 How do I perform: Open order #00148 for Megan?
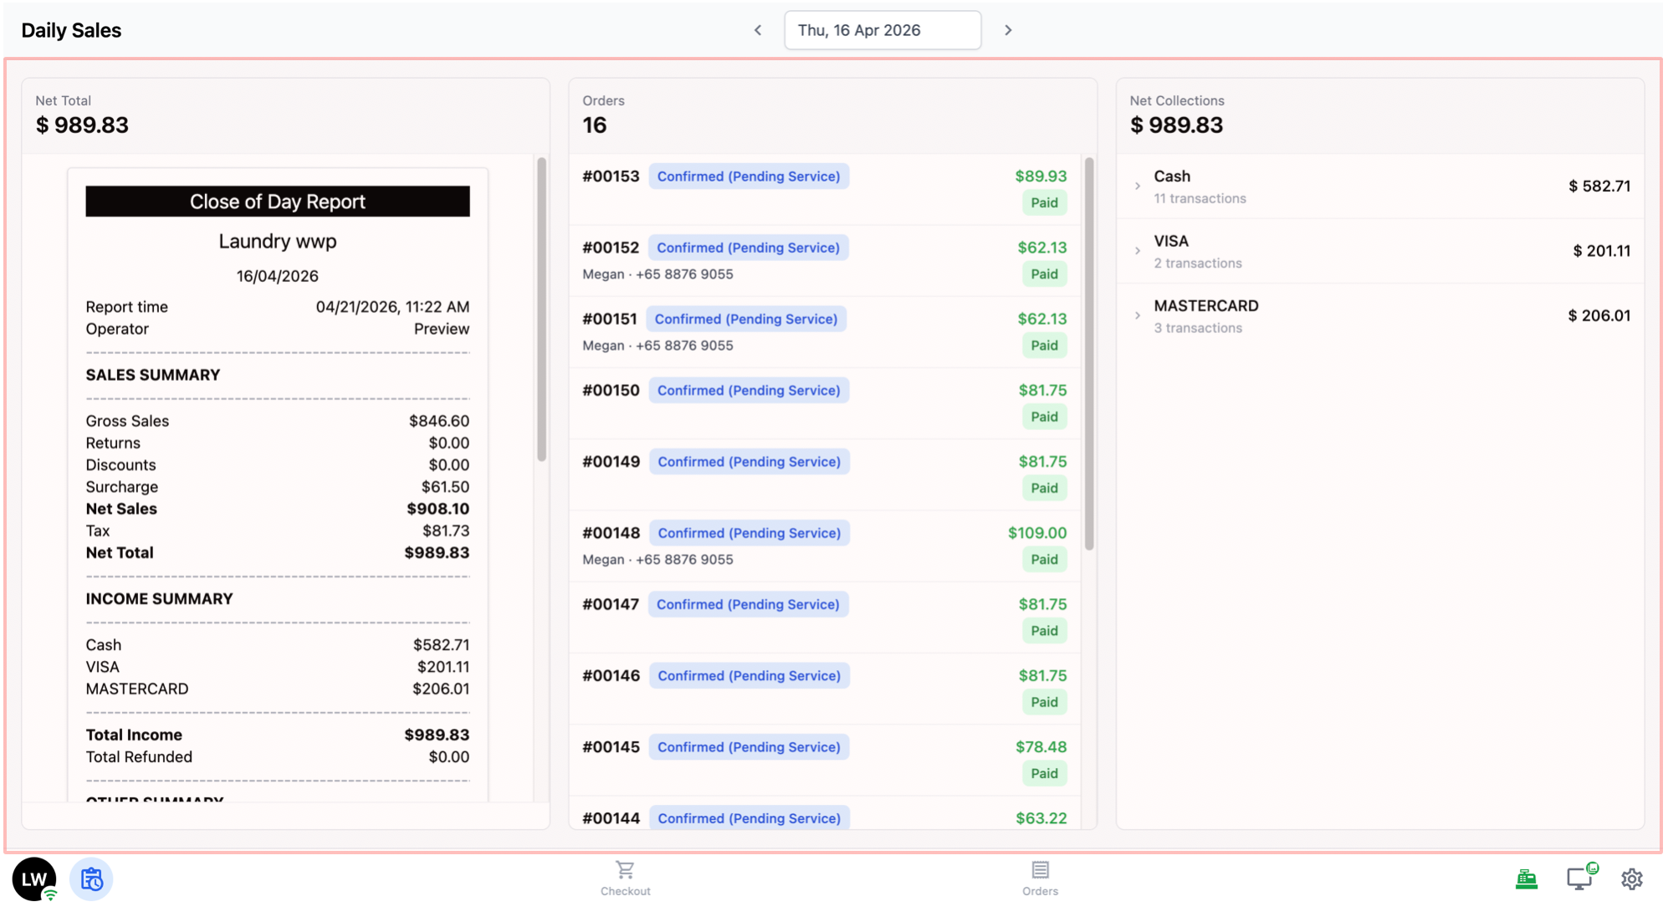pos(611,533)
